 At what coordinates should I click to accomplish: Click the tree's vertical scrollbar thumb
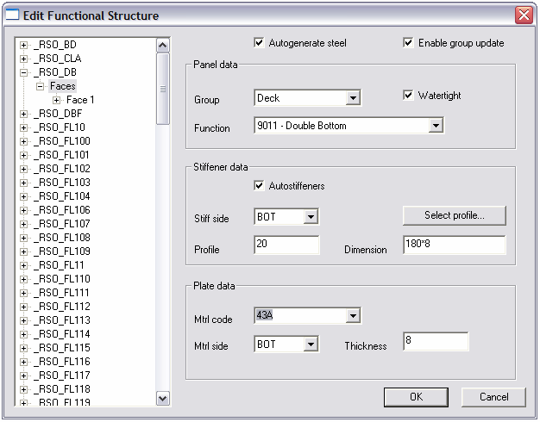click(x=162, y=89)
